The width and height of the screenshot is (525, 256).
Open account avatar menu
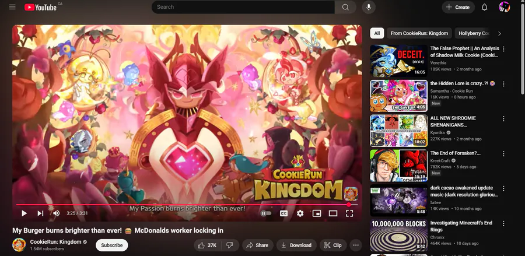[504, 7]
